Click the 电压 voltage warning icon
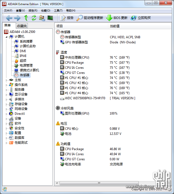Viewport: 174px width, 194px height. pyautogui.click(x=58, y=123)
